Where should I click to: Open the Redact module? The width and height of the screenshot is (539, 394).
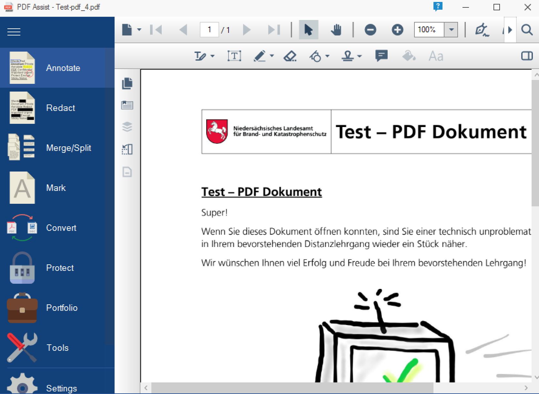[x=57, y=108]
